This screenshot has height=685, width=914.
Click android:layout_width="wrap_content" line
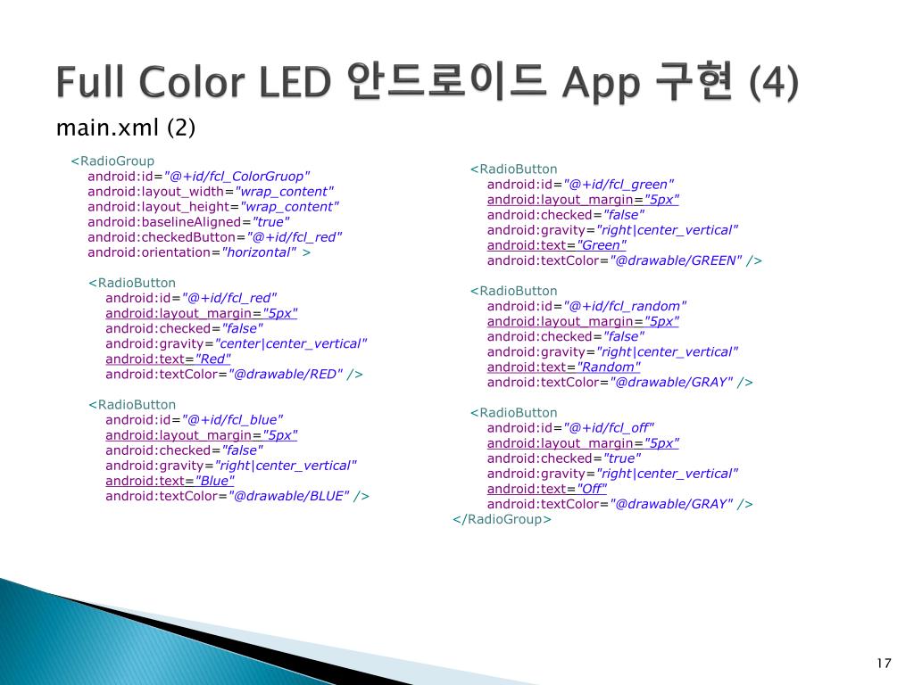coord(211,192)
